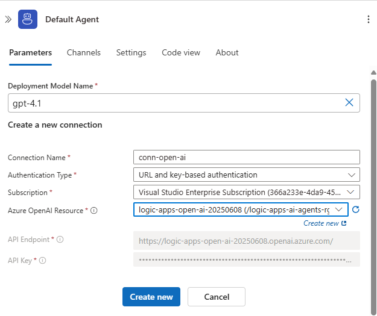Viewport: 377px width, 316px height.
Task: Click the API Endpoint field
Action: [x=247, y=241]
